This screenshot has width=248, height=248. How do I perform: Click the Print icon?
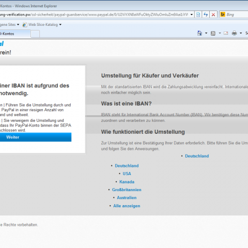coord(234,33)
